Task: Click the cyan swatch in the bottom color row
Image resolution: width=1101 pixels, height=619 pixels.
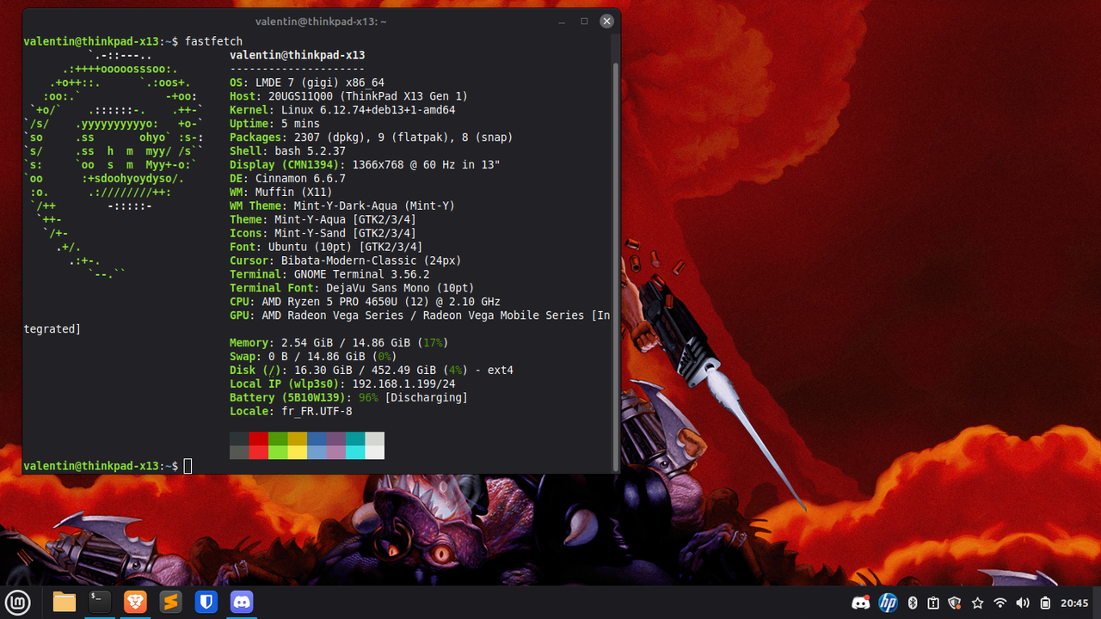Action: click(355, 452)
